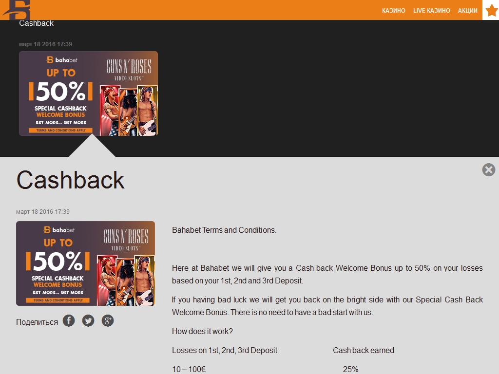Click the Cash back earned column header
This screenshot has width=499, height=374.
pyautogui.click(x=364, y=350)
